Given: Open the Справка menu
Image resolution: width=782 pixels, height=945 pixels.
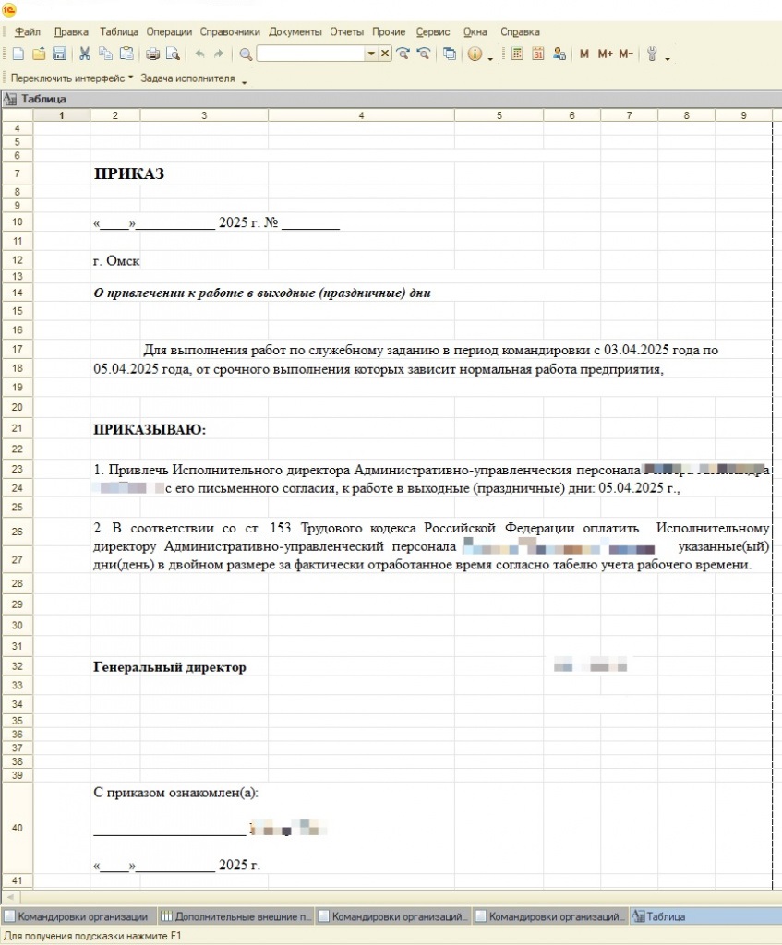Looking at the screenshot, I should coord(520,32).
